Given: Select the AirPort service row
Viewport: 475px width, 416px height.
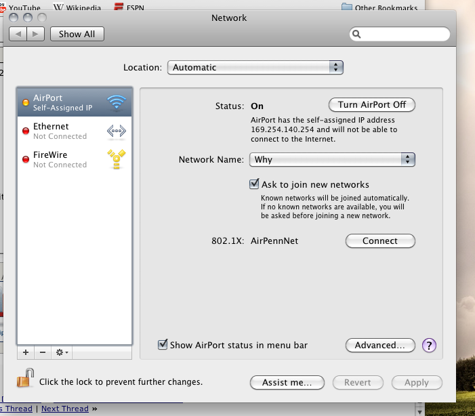Looking at the screenshot, I should point(75,102).
